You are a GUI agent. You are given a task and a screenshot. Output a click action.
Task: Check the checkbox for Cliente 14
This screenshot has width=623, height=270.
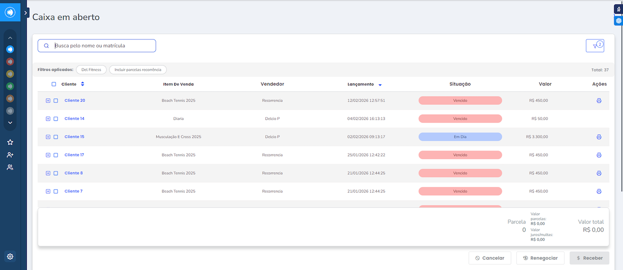click(55, 119)
